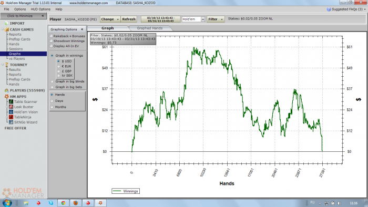
Task: Click the Import icon in sidebar
Action: (6, 24)
